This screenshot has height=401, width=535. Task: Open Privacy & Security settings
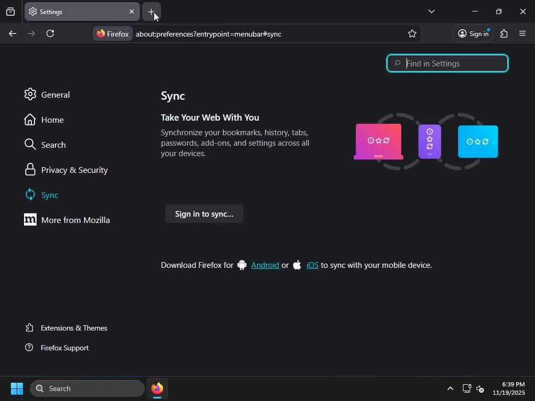(66, 170)
